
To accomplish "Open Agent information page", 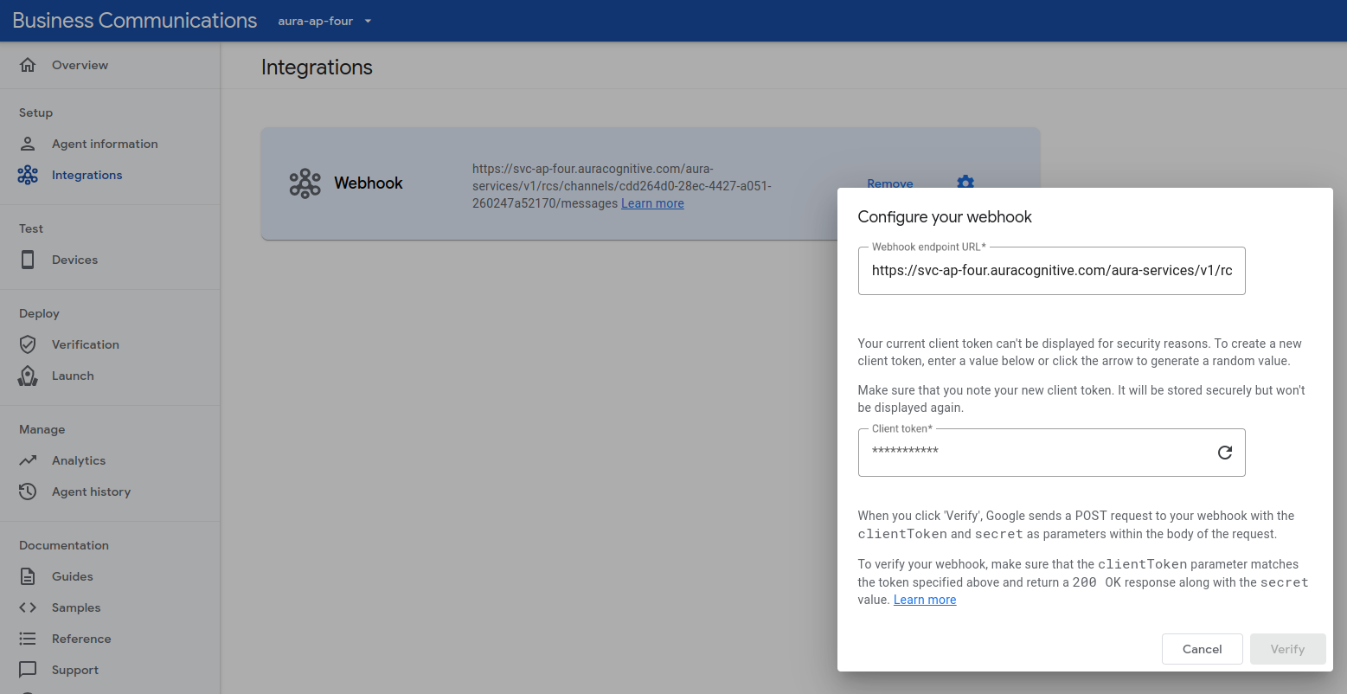I will pyautogui.click(x=105, y=144).
